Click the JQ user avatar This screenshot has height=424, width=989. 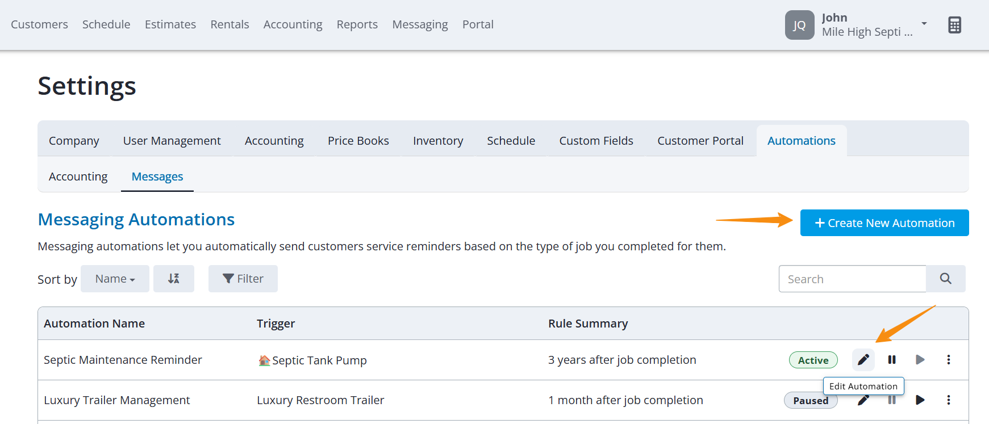pyautogui.click(x=799, y=25)
